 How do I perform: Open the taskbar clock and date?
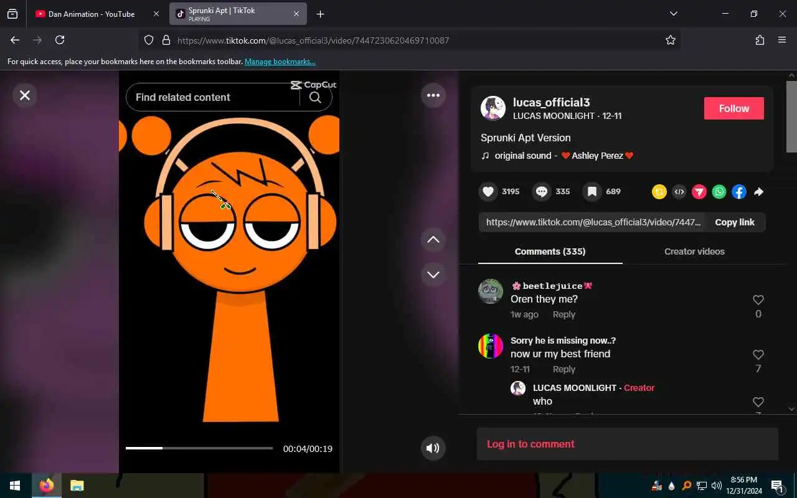pyautogui.click(x=744, y=486)
